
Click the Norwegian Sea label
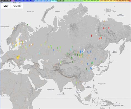(5, 26)
